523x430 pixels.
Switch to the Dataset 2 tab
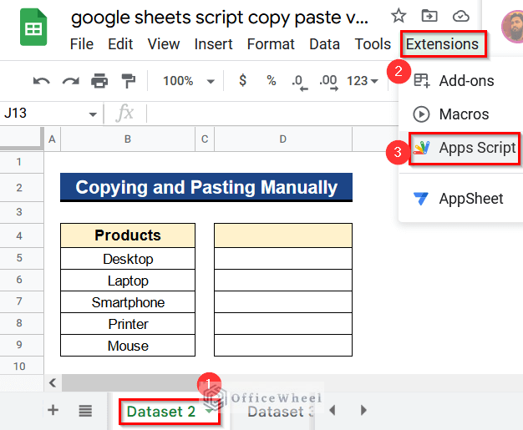pos(162,411)
